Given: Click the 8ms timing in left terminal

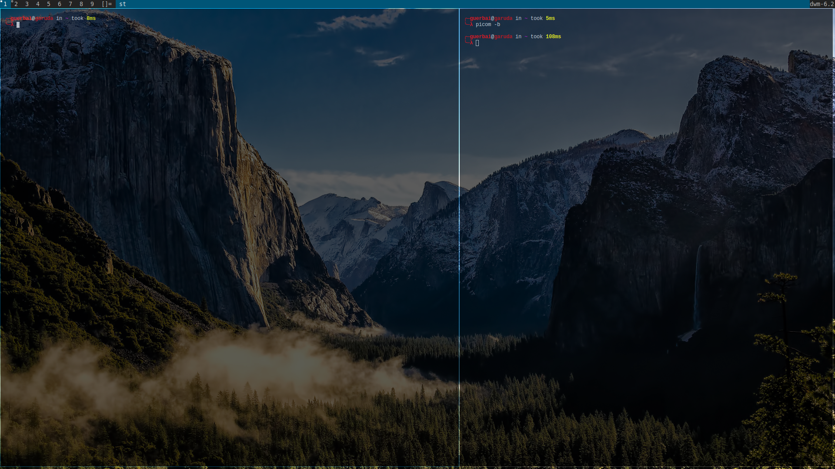Looking at the screenshot, I should (x=91, y=19).
